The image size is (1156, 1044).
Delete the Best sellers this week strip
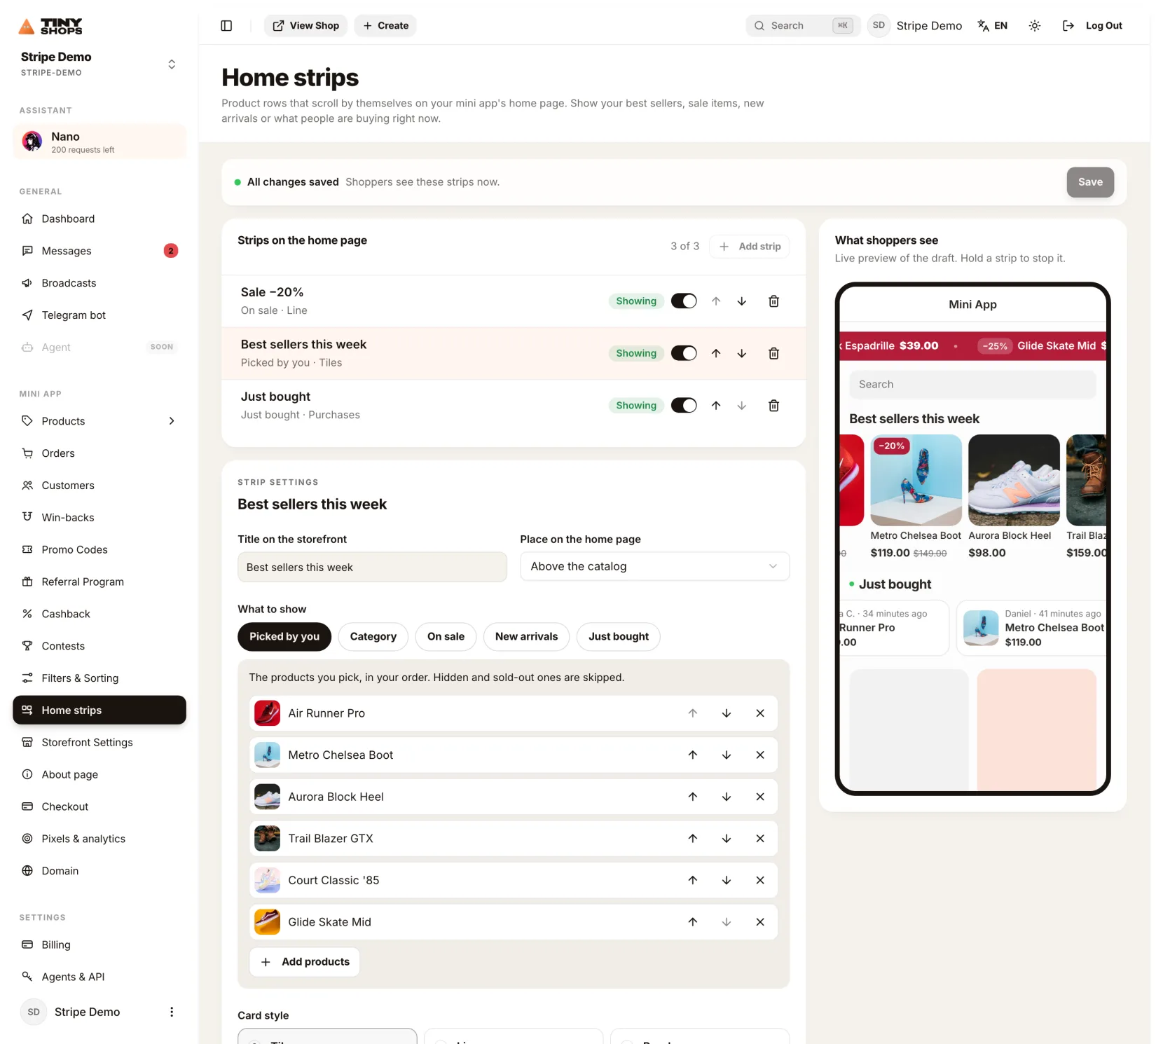point(773,353)
